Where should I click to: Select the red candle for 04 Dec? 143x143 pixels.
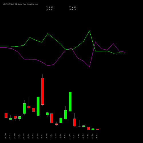(x=33, y=110)
